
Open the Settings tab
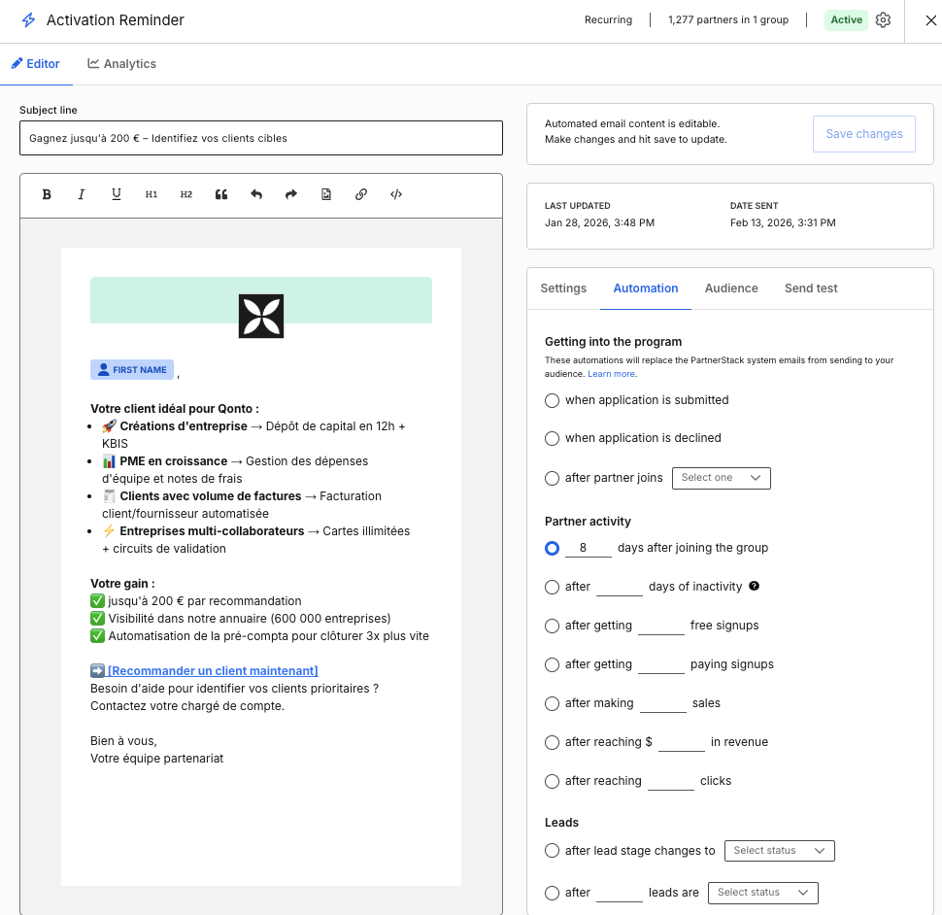[x=563, y=288]
